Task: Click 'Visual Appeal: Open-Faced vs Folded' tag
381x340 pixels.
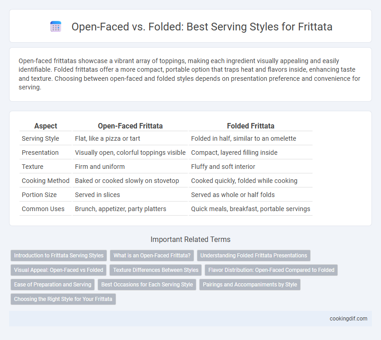Action: [59, 270]
